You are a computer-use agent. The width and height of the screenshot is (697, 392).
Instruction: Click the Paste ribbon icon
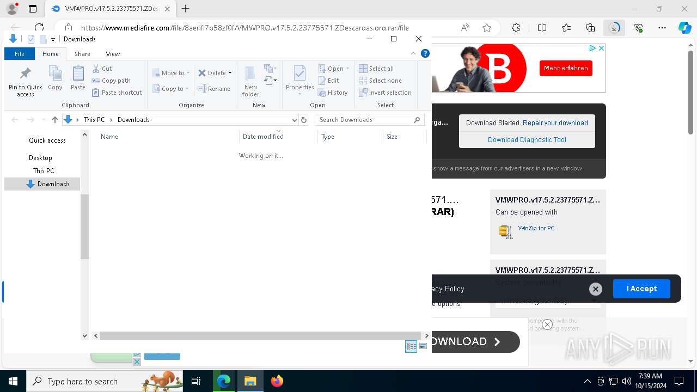click(78, 78)
